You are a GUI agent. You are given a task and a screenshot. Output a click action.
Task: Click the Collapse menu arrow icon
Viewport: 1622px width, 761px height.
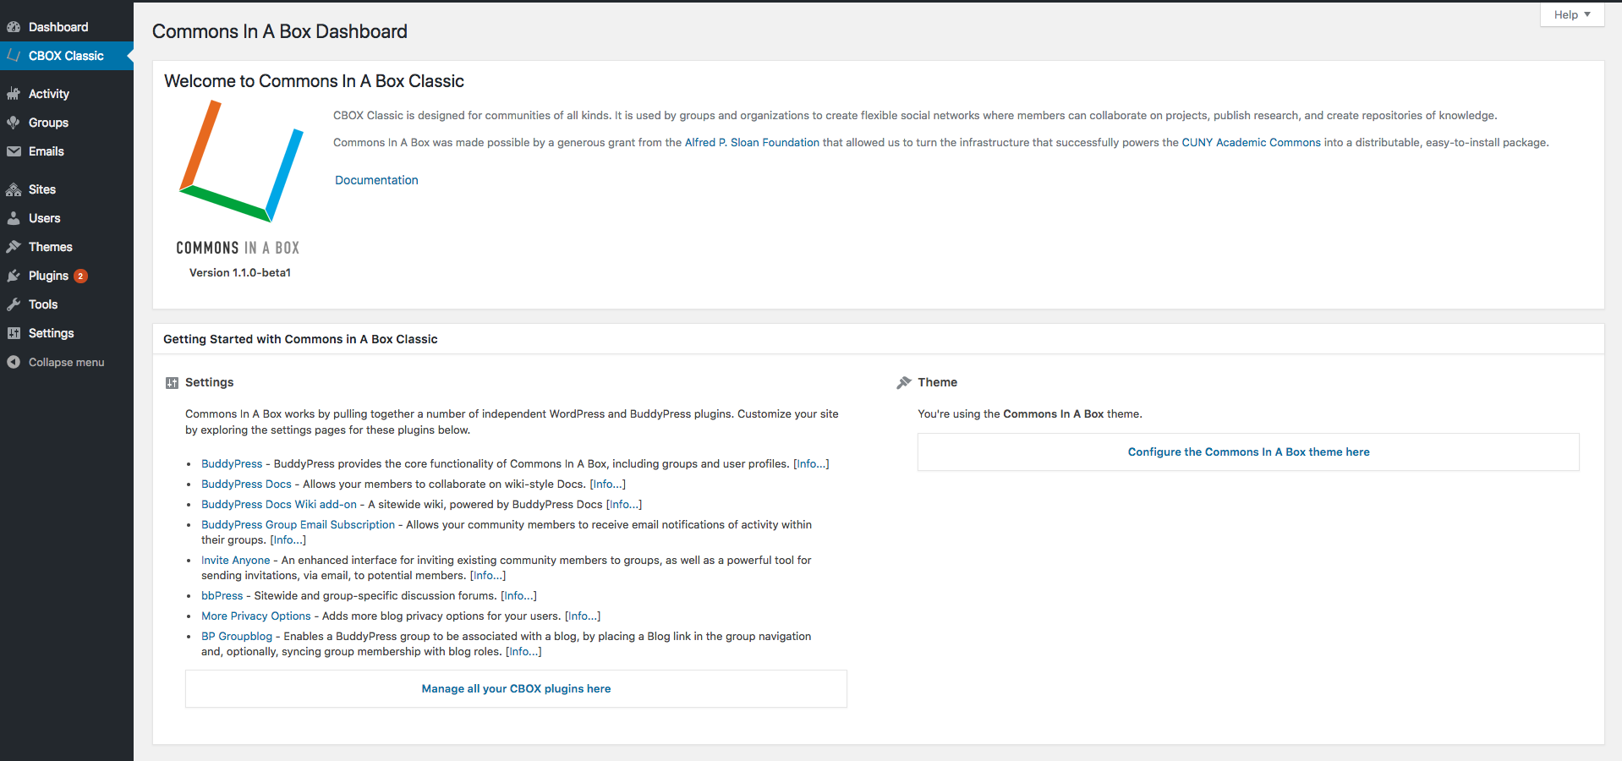(14, 362)
